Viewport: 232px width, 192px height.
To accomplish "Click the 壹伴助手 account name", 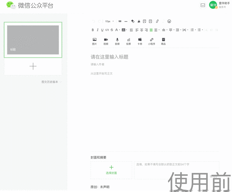I will point(224,3).
